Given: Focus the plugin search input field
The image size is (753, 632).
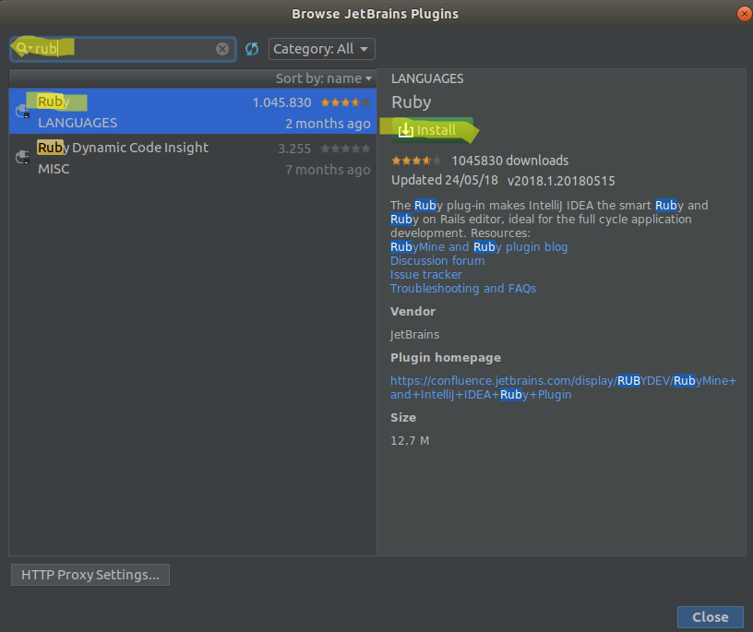Looking at the screenshot, I should (x=123, y=49).
